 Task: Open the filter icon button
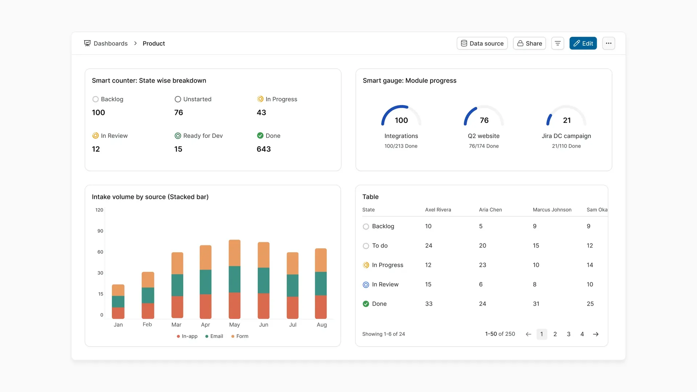558,43
